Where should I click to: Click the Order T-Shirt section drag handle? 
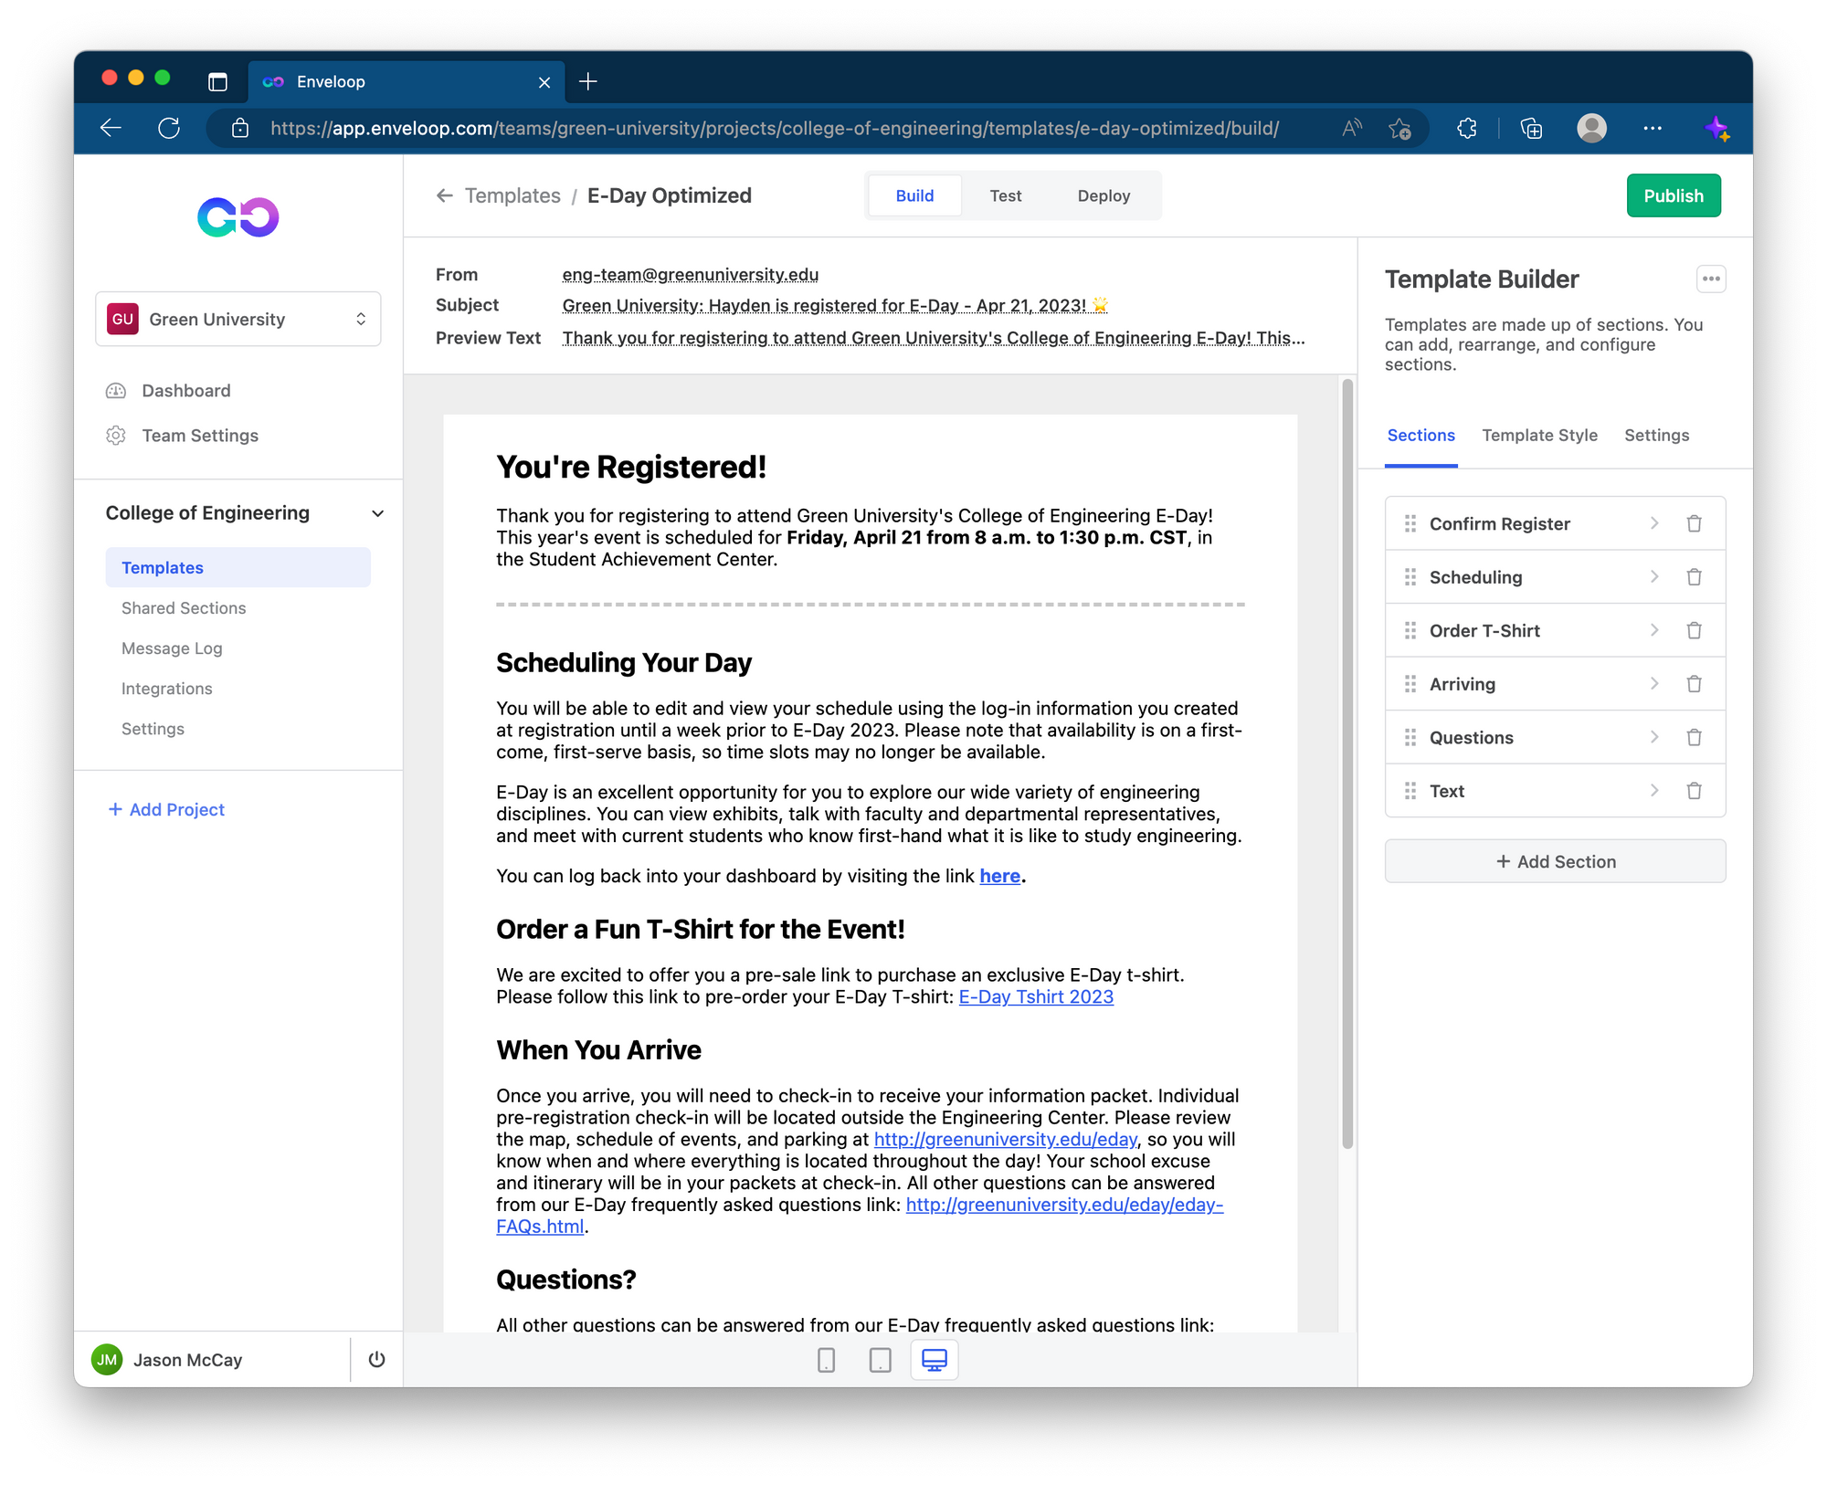[1410, 630]
